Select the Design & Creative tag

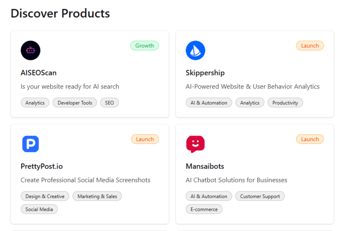pyautogui.click(x=45, y=197)
